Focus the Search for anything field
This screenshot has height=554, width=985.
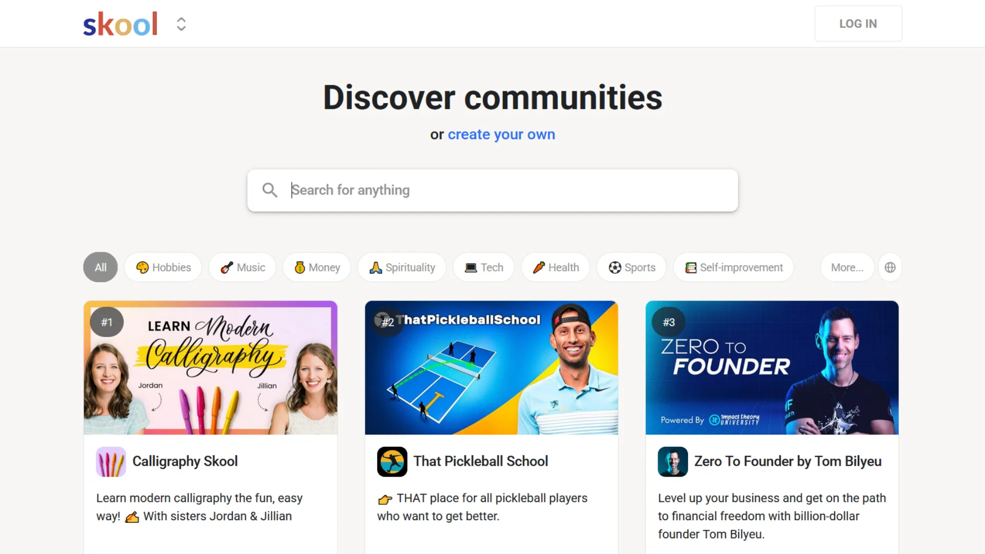(x=493, y=190)
